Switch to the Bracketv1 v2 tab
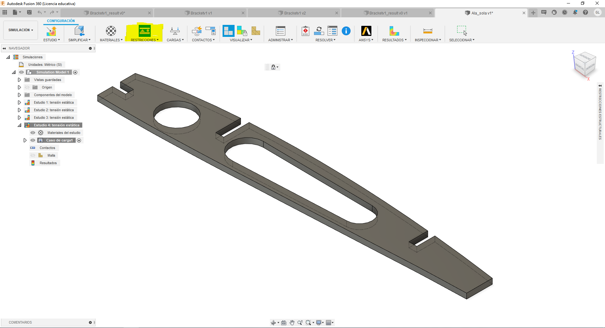605x328 pixels. (x=294, y=13)
